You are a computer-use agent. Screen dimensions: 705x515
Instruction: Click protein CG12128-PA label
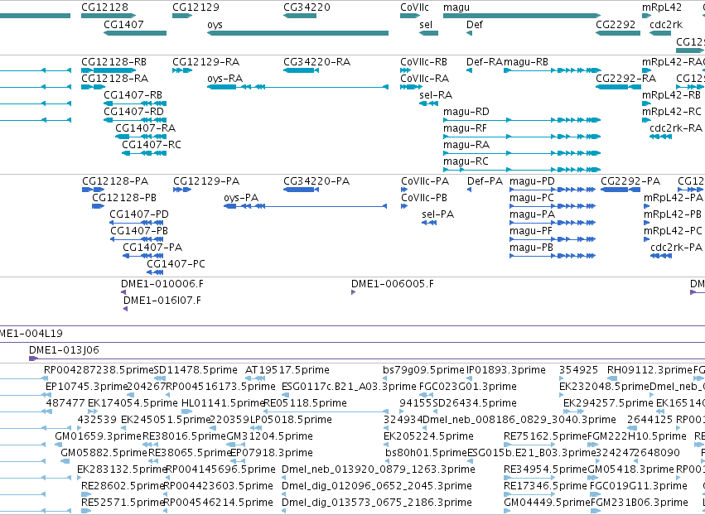(115, 181)
